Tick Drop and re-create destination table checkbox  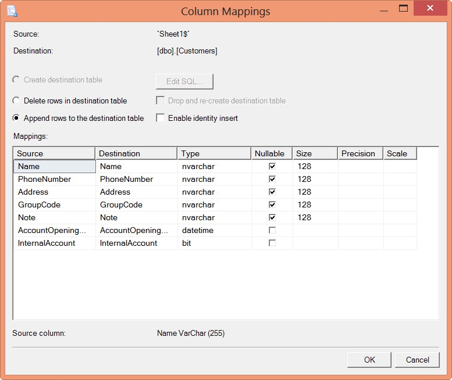(161, 101)
